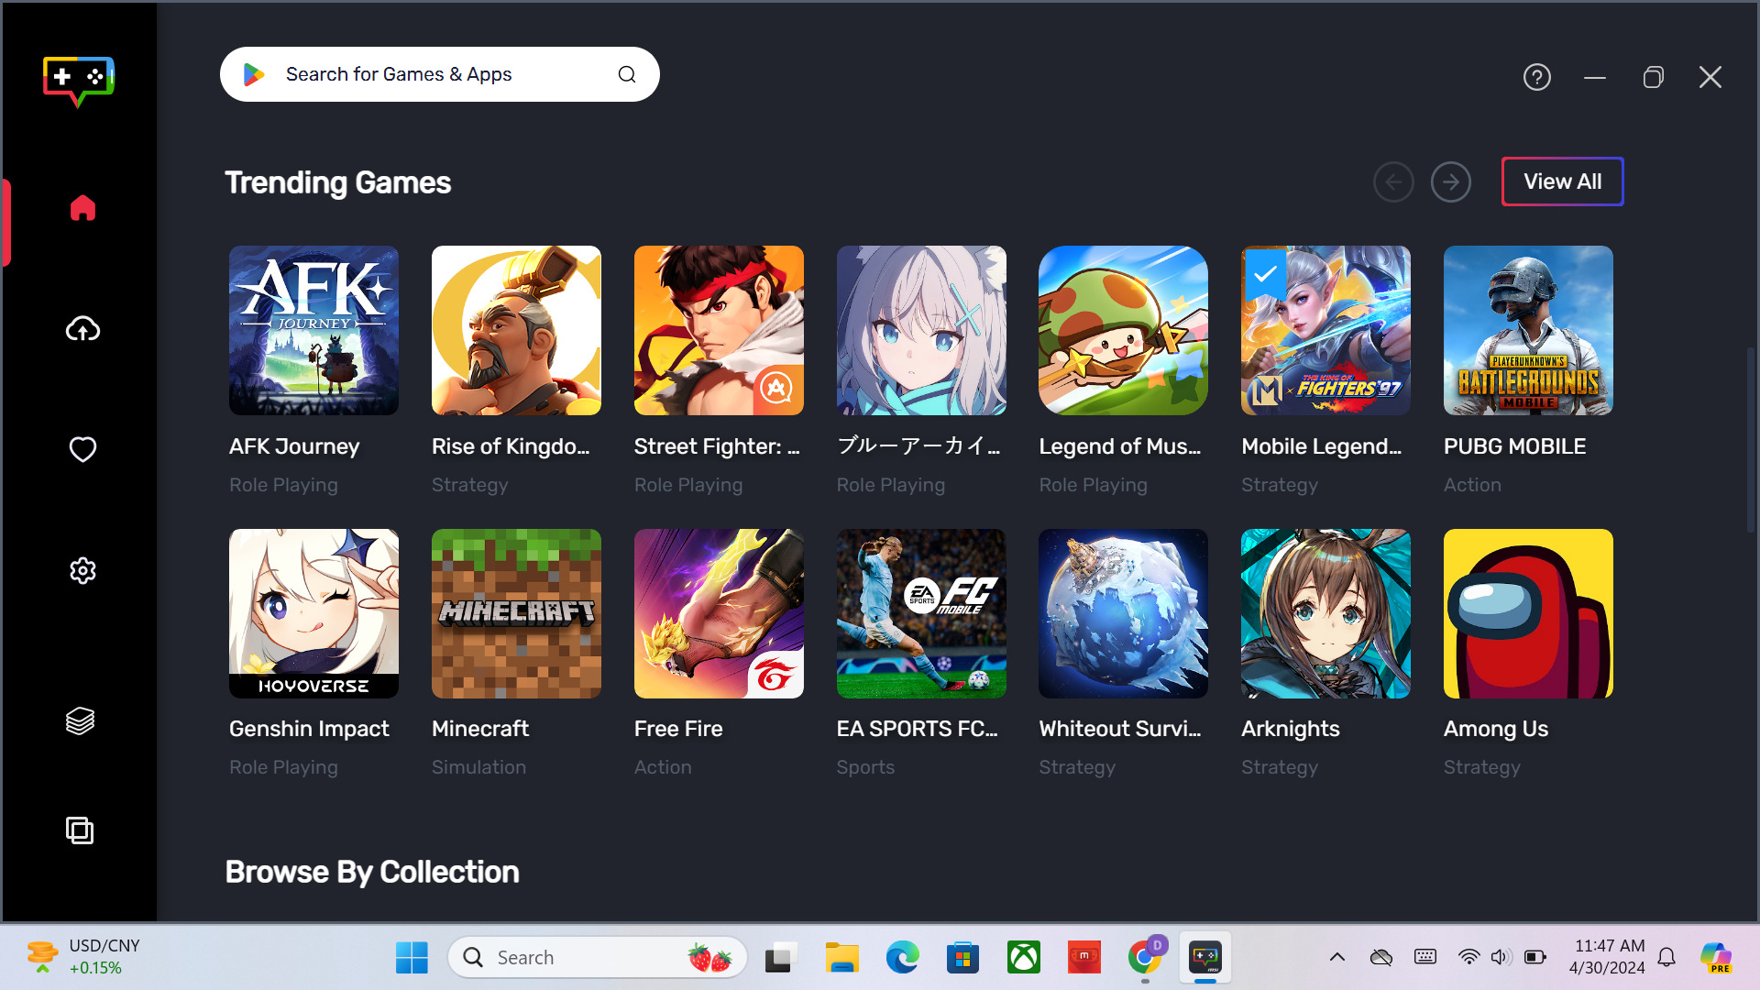The image size is (1760, 990).
Task: Click the Free Fire title text
Action: (678, 729)
